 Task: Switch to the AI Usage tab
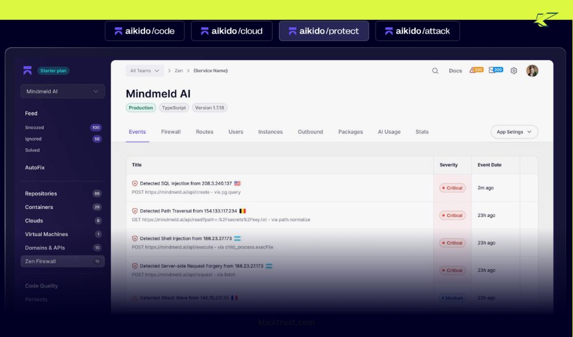[389, 132]
